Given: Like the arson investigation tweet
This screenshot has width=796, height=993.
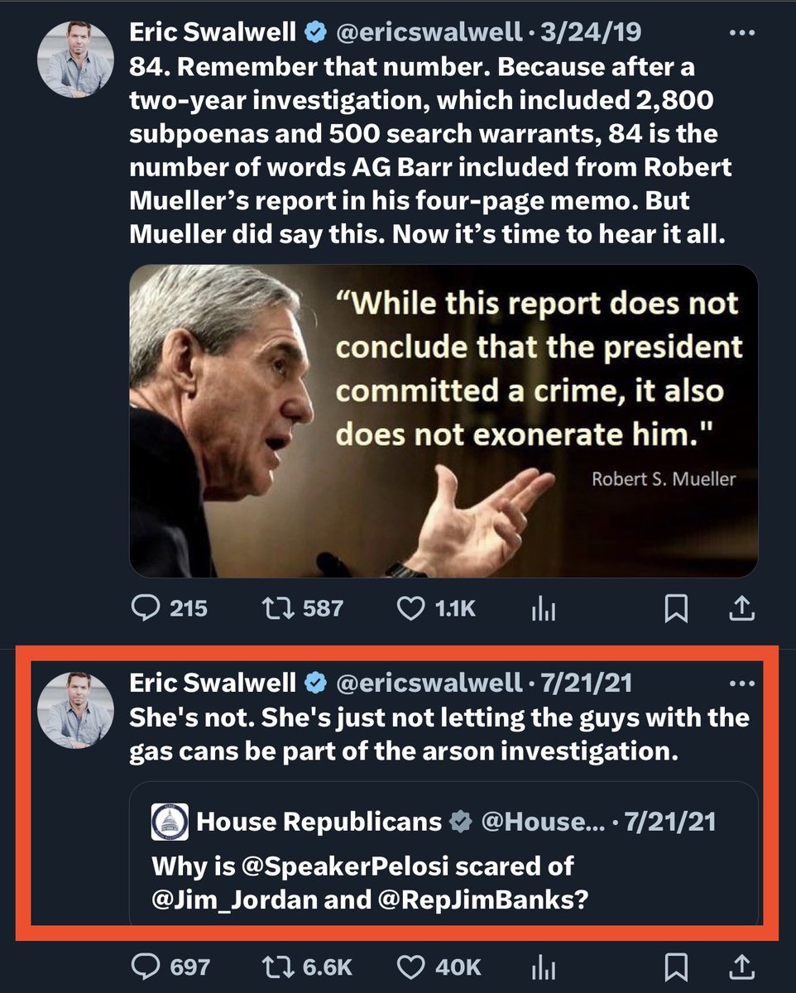Looking at the screenshot, I should 411,967.
